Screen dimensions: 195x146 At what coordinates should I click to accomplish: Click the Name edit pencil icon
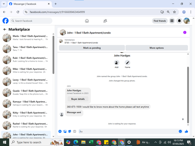tap(128, 63)
